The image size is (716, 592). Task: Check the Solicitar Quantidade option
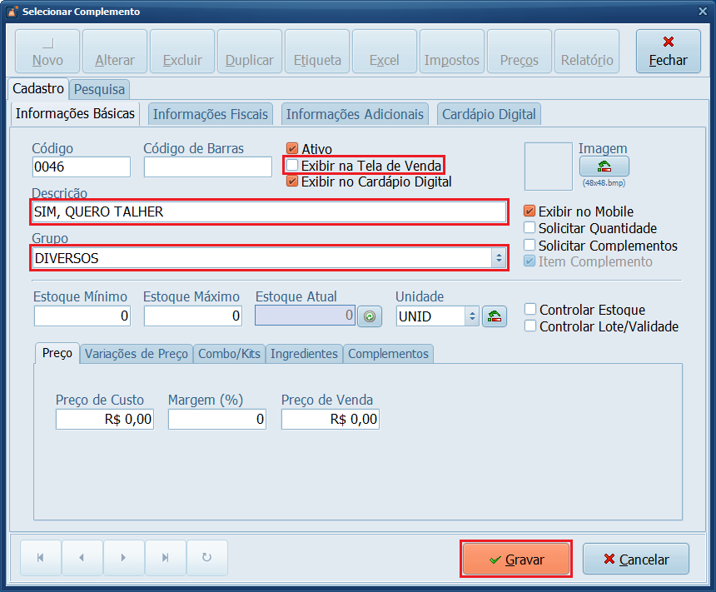point(530,228)
